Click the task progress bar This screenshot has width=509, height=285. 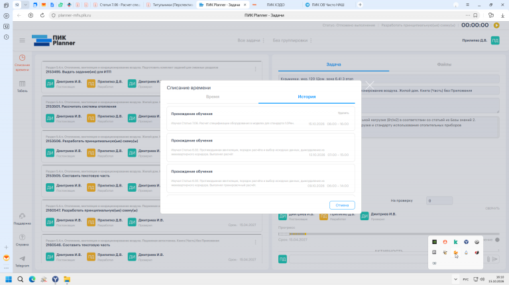[388, 234]
